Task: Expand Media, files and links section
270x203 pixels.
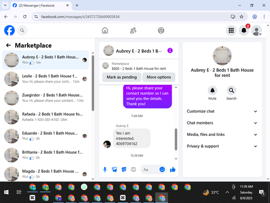Action: point(222,134)
